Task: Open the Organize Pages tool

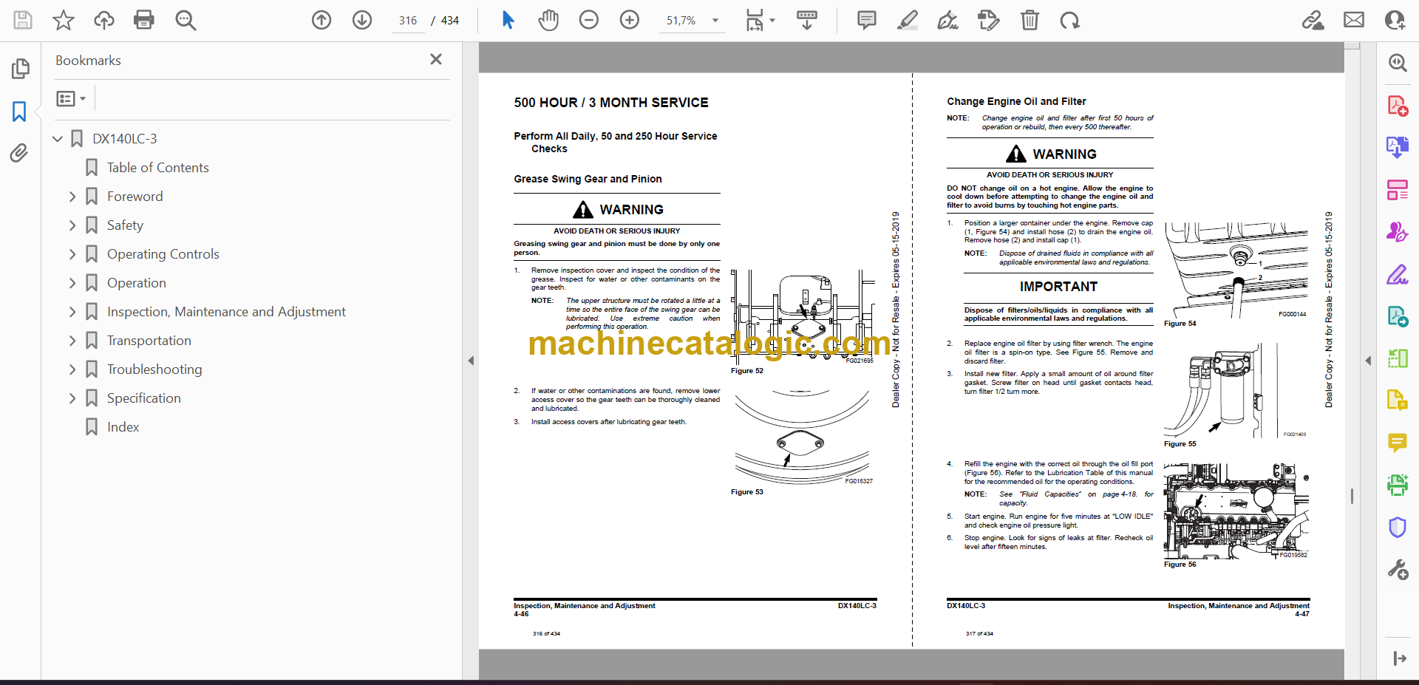Action: pyautogui.click(x=1397, y=190)
